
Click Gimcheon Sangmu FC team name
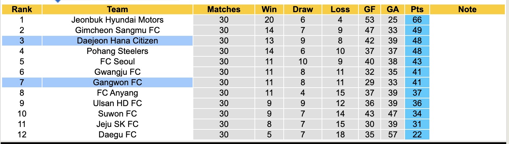tap(118, 30)
